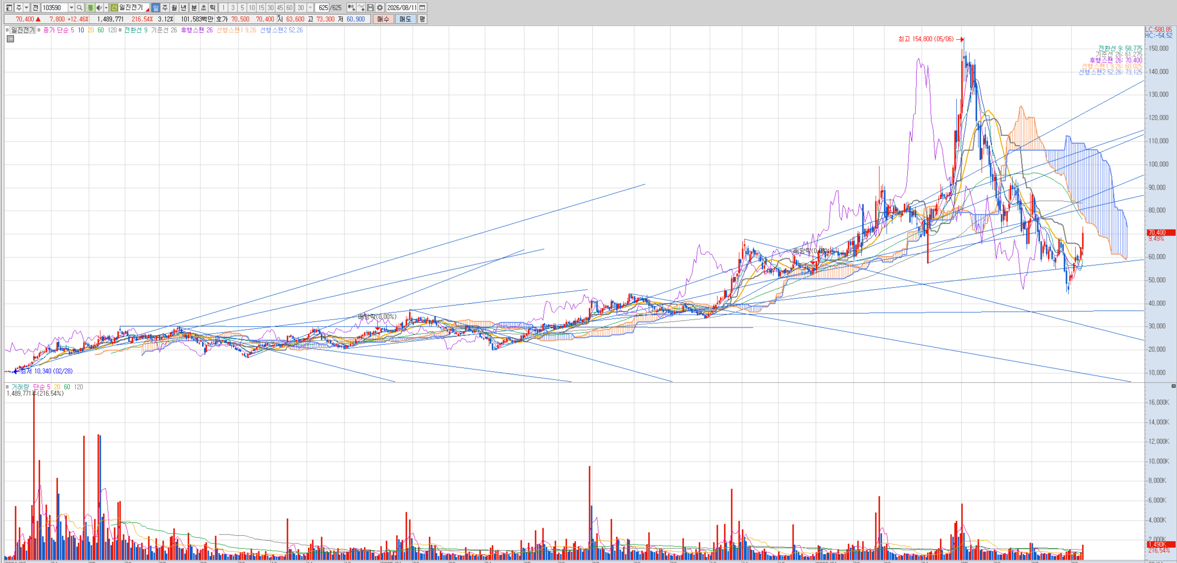Toggle the 일진전기 price series square
Image resolution: width=1177 pixels, height=563 pixels.
[7, 30]
